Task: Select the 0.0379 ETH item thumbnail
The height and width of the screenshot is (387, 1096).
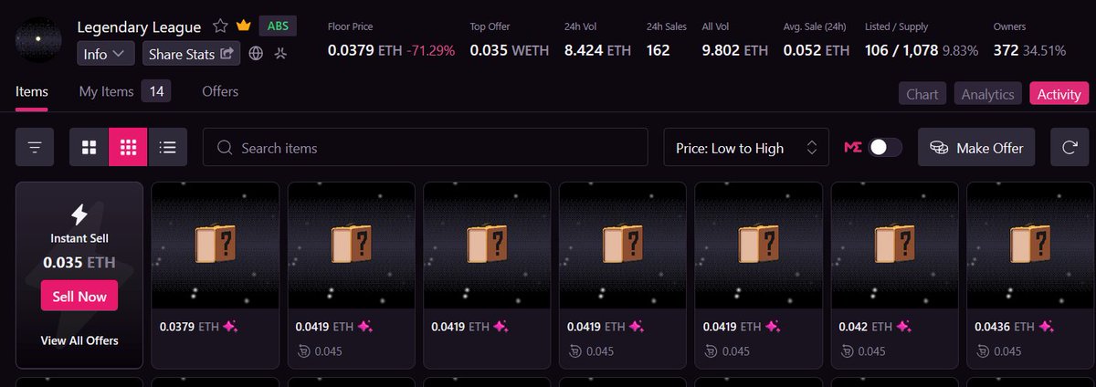Action: point(216,245)
